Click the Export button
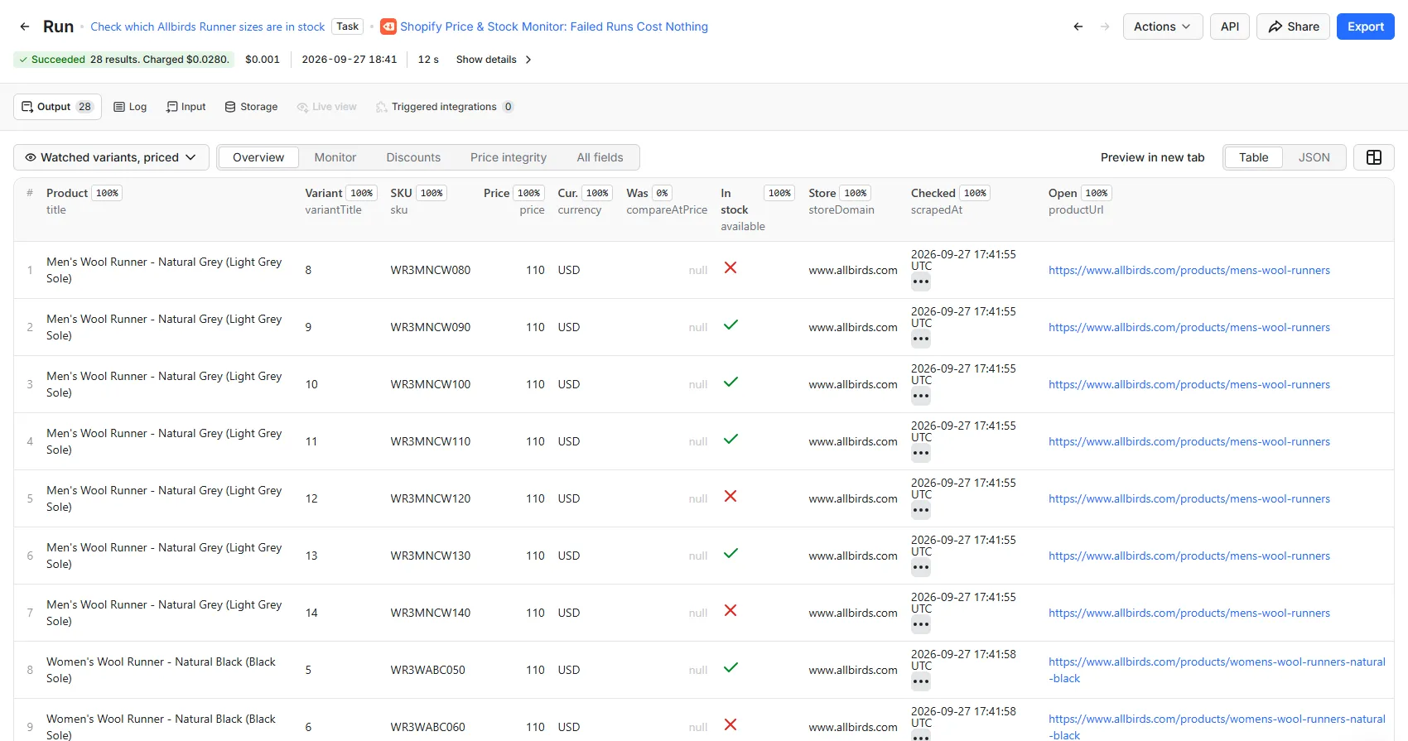This screenshot has width=1408, height=741. pos(1366,26)
